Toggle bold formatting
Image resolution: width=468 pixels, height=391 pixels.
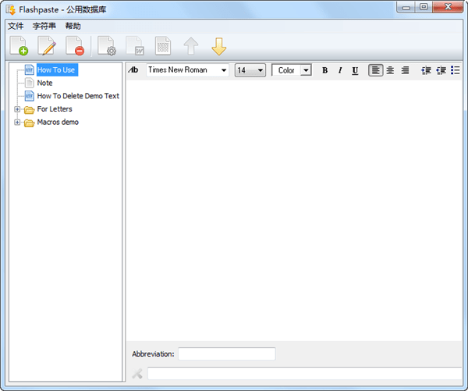point(325,70)
